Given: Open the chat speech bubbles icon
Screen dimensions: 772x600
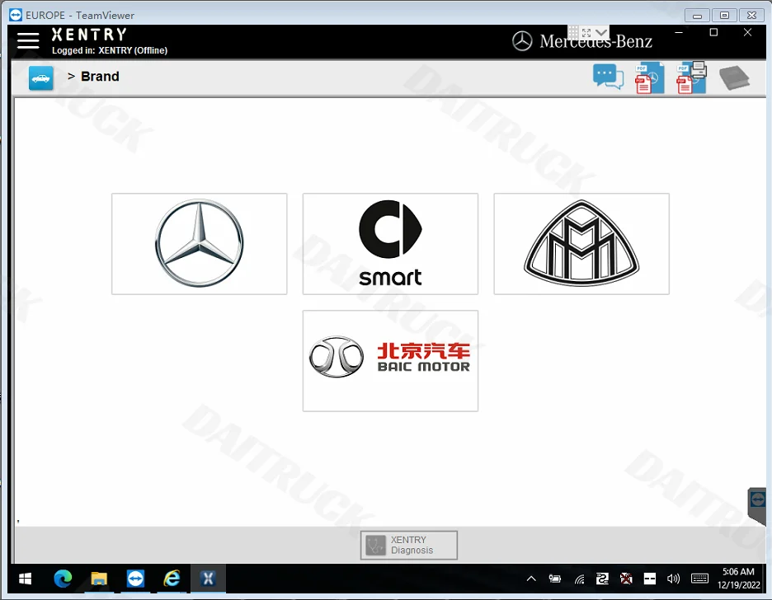Looking at the screenshot, I should [608, 77].
